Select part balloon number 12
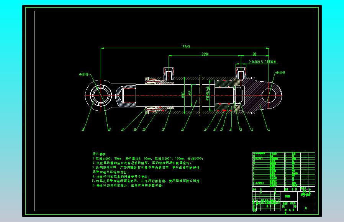Screen dimensions: 344x222 [123, 130]
